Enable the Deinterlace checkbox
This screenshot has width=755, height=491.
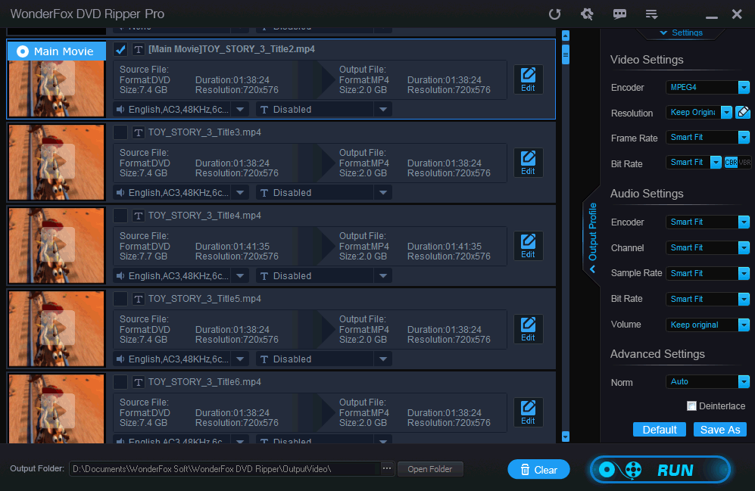pos(691,406)
